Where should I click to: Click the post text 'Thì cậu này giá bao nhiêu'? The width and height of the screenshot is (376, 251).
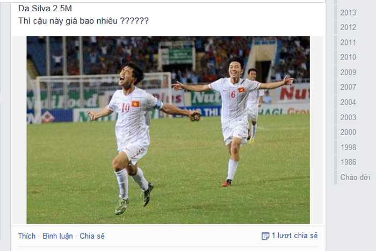click(x=68, y=21)
